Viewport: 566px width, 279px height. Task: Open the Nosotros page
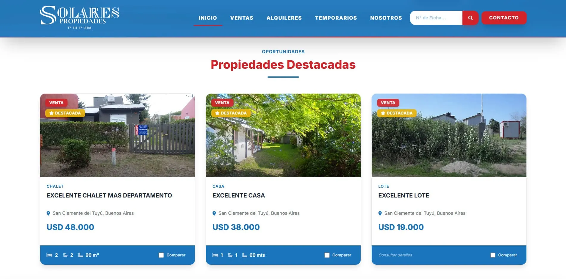[386, 18]
